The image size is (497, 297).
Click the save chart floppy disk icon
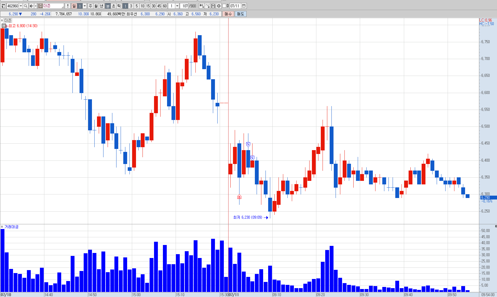[213, 6]
